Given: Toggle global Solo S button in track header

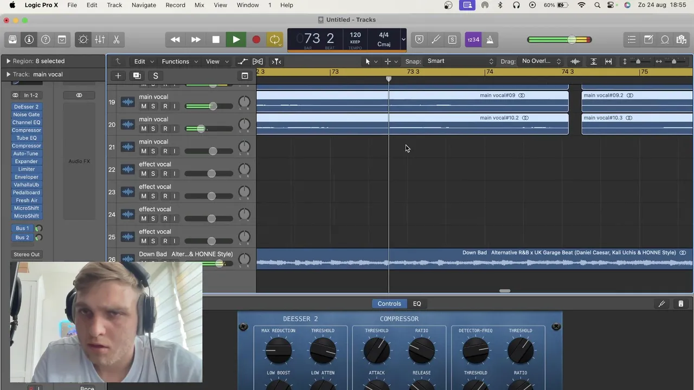Looking at the screenshot, I should click(x=156, y=76).
